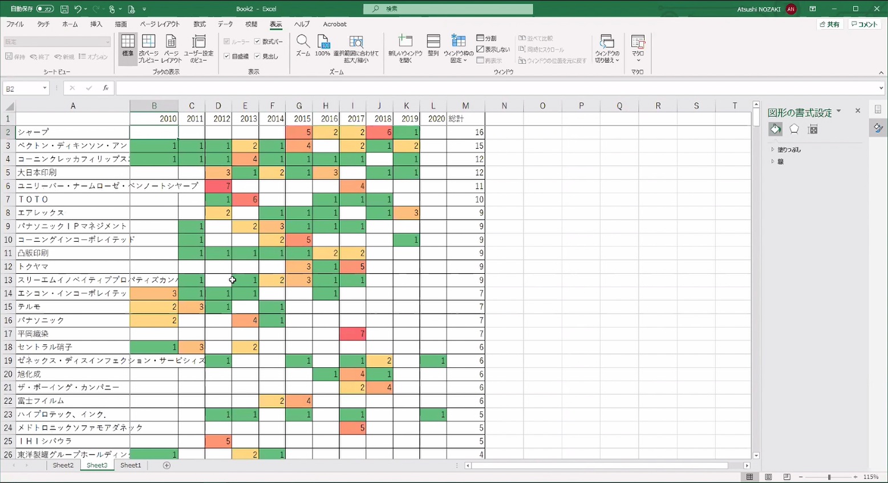The image size is (888, 483).
Task: Close the 図形の書式設定 pane
Action: coord(858,111)
